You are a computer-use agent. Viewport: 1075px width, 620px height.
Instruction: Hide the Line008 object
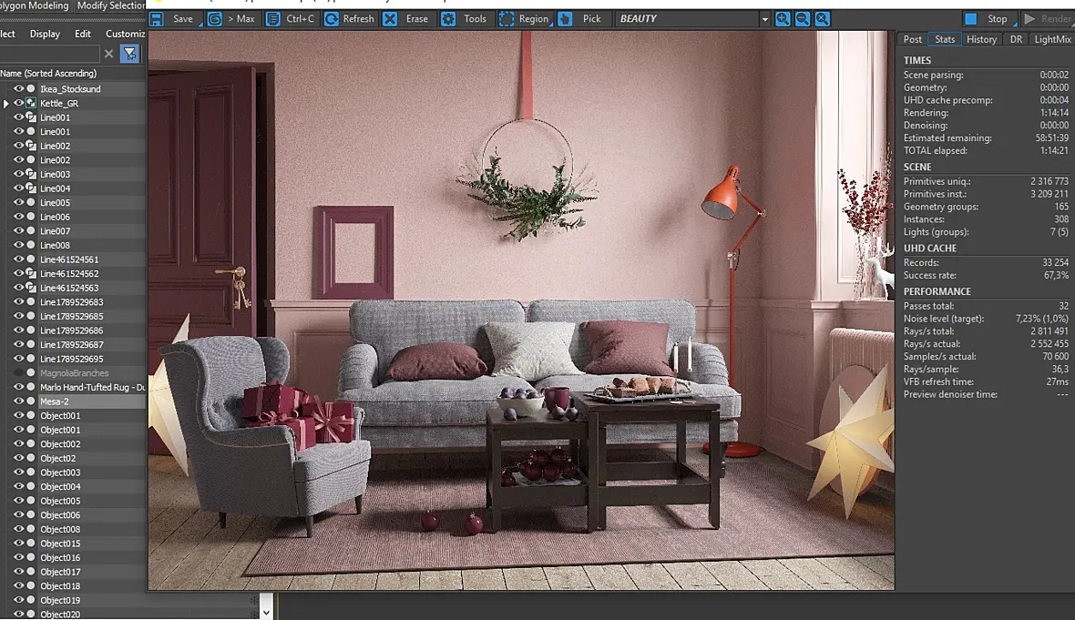(x=18, y=245)
